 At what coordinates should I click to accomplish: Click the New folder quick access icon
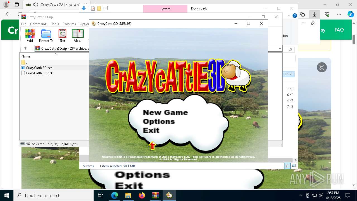point(99,8)
